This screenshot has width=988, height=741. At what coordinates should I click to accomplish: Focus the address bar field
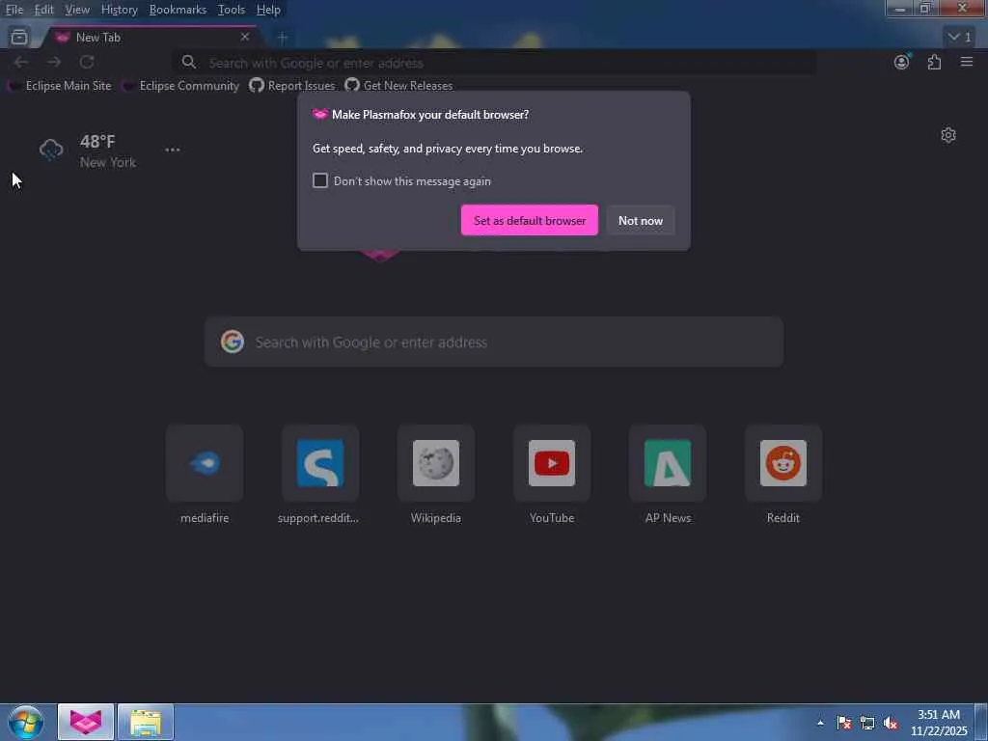[x=495, y=63]
